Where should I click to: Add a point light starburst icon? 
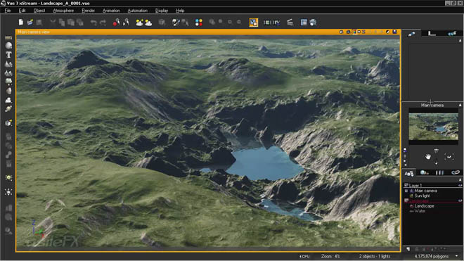(x=8, y=192)
